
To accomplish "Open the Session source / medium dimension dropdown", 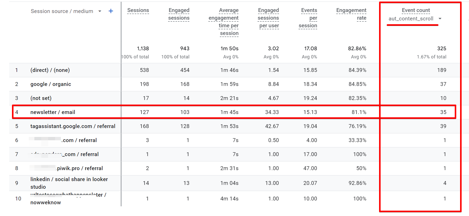I will pos(100,11).
